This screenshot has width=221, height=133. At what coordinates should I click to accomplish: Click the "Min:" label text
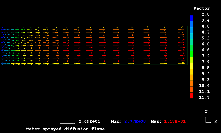(116, 121)
